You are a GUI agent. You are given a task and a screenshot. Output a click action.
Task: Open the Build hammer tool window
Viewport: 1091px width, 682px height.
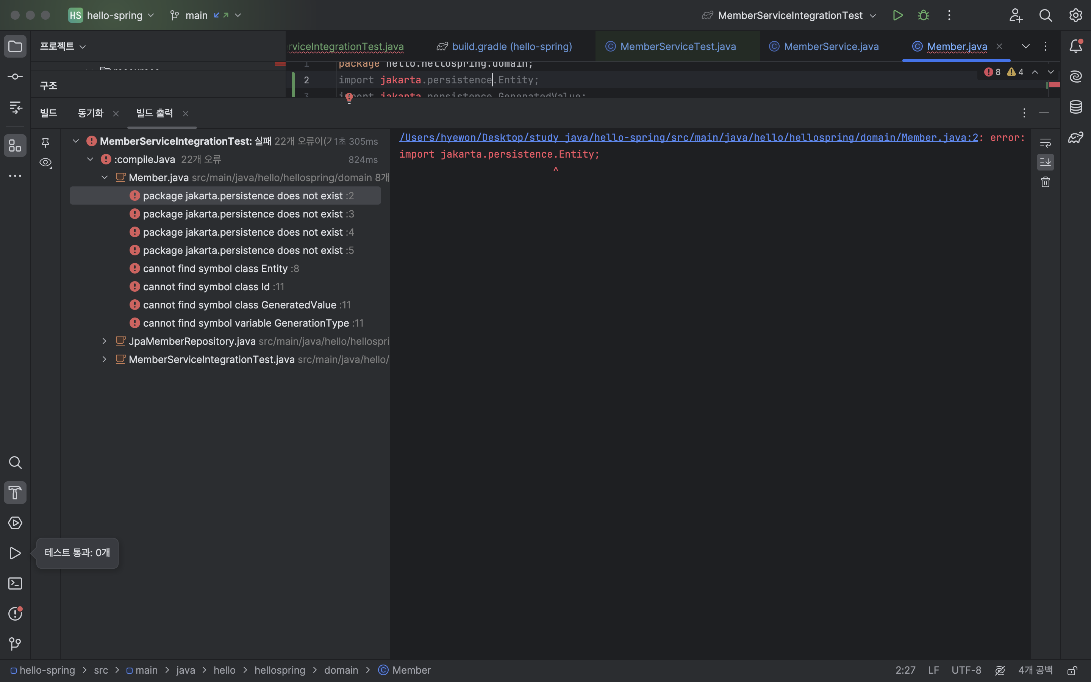pos(15,493)
